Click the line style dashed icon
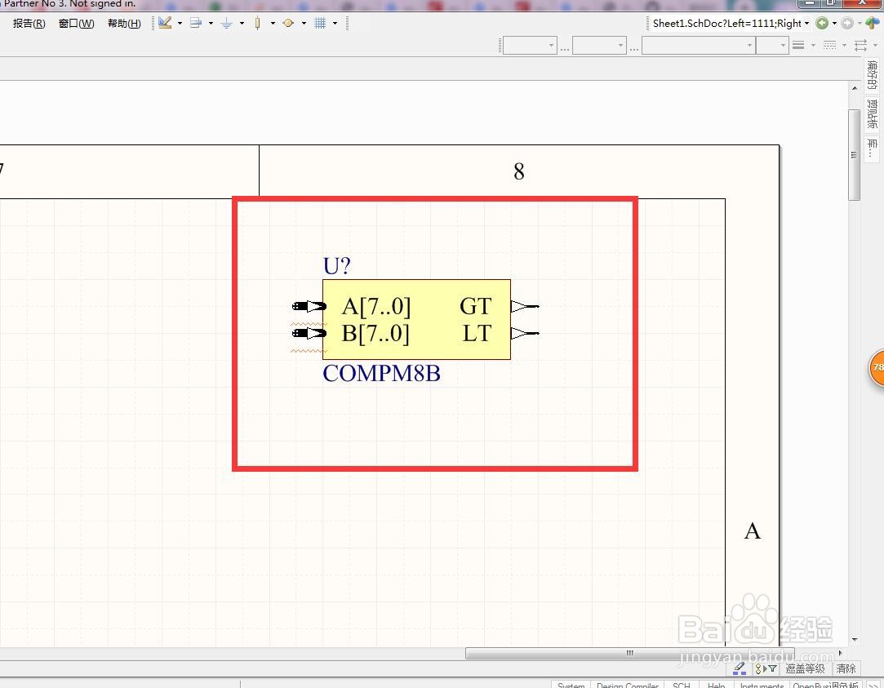The height and width of the screenshot is (688, 884). coord(829,45)
